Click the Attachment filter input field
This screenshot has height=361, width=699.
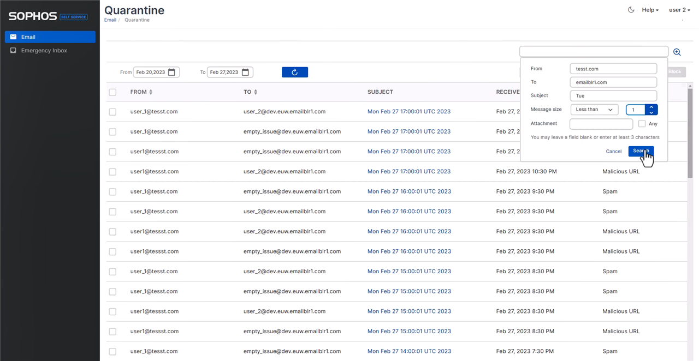pos(601,124)
